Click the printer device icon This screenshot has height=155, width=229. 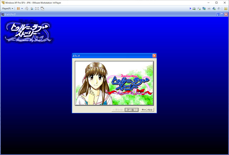(209, 9)
